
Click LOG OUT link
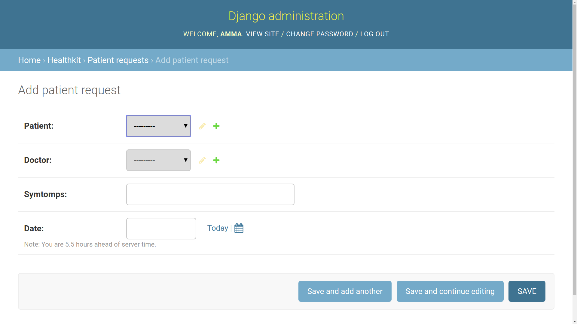(x=374, y=34)
